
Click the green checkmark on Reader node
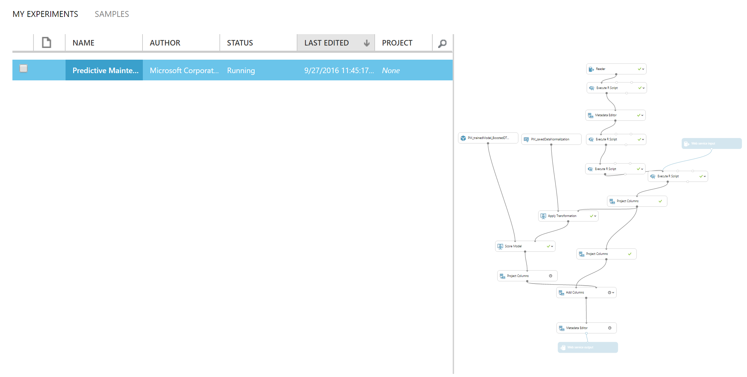(639, 69)
